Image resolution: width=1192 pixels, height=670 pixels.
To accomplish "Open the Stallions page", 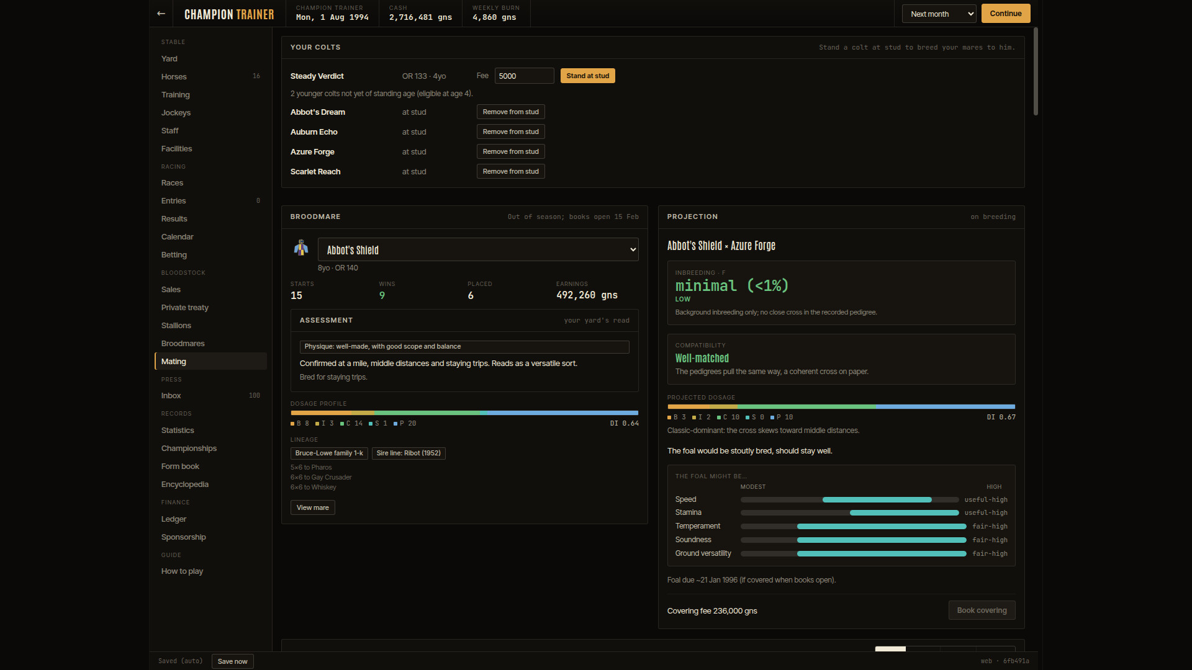I will pos(210,326).
